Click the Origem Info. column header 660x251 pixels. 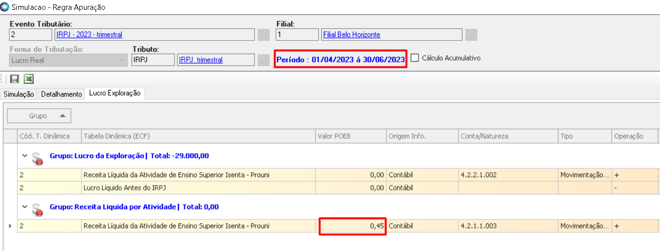[422, 136]
